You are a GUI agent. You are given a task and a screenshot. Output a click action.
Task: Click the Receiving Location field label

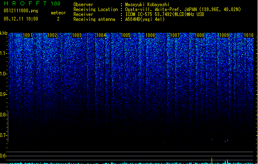[x=96, y=9]
